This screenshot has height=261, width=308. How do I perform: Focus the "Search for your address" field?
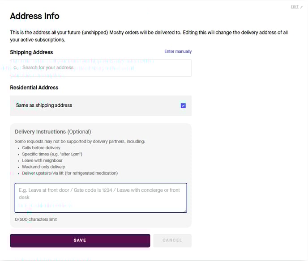pyautogui.click(x=103, y=68)
